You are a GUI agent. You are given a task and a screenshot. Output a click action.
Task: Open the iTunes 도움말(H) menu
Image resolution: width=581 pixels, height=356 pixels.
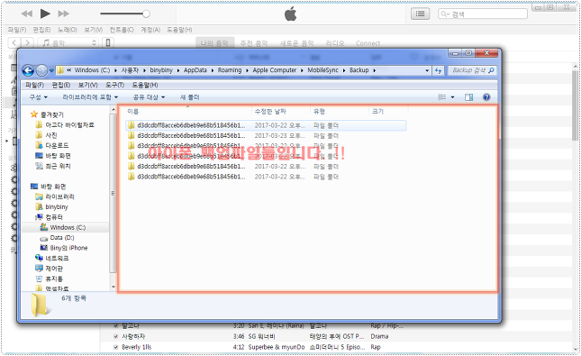[x=179, y=30]
